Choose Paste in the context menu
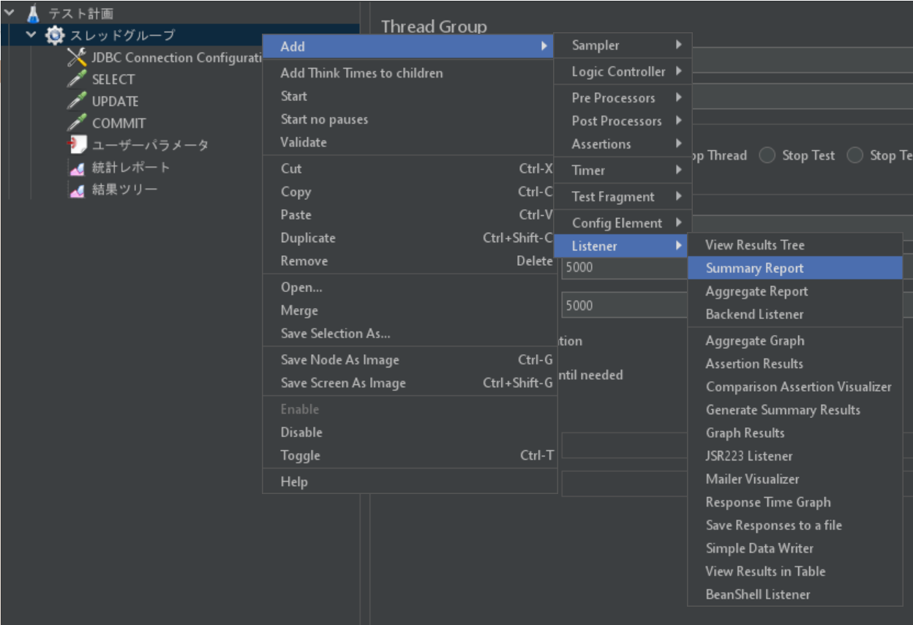Image resolution: width=913 pixels, height=625 pixels. click(x=409, y=214)
